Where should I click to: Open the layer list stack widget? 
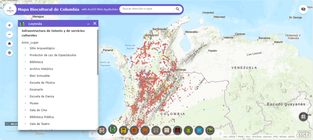(101, 130)
